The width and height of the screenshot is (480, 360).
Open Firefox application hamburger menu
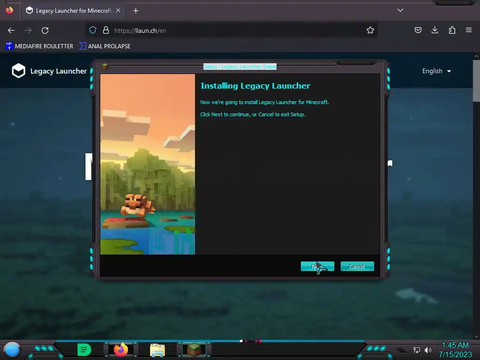(469, 30)
